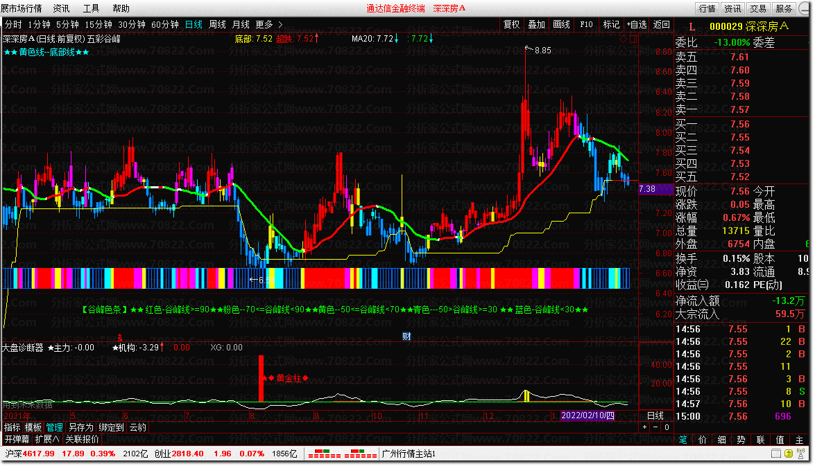Switch to the 联 tab
This screenshot has height=466, width=815.
(760, 440)
